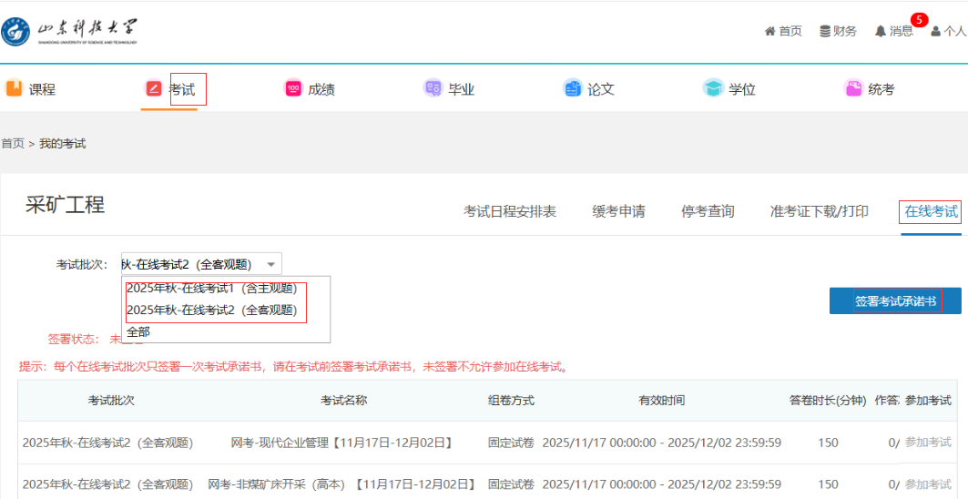The image size is (968, 499).
Task: Go to 准考证下载/打印 tab
Action: 819,211
